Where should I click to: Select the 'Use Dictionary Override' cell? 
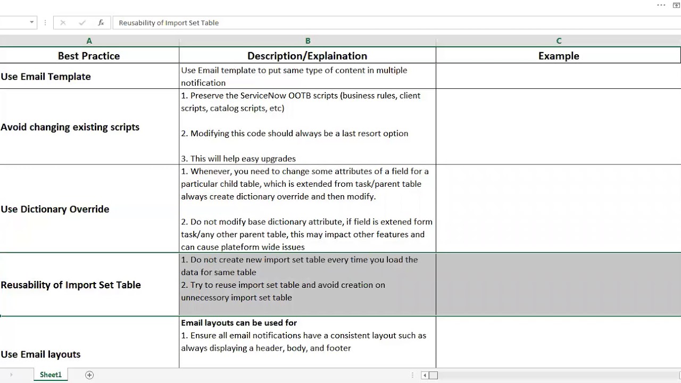(x=89, y=209)
